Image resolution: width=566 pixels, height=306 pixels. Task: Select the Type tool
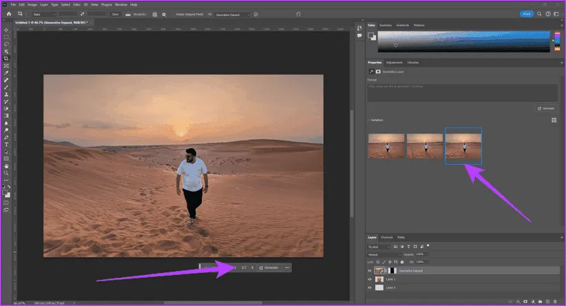(6, 144)
